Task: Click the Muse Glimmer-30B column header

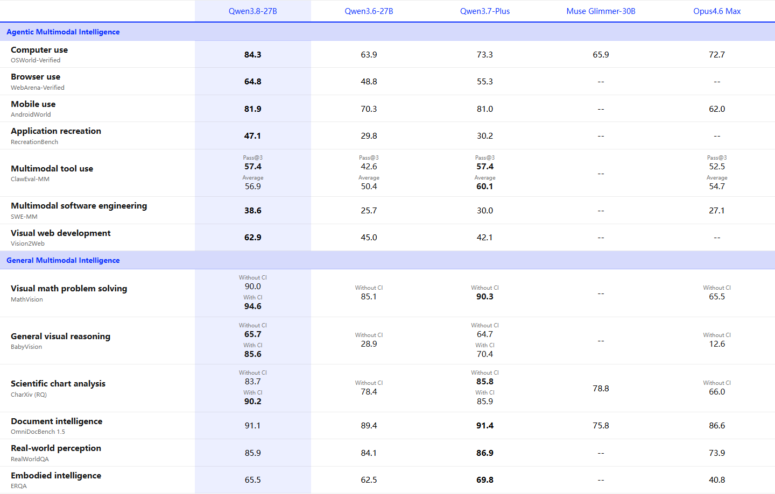Action: coord(601,11)
